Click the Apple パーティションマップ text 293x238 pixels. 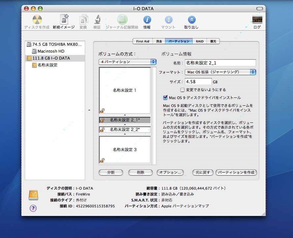[185, 206]
